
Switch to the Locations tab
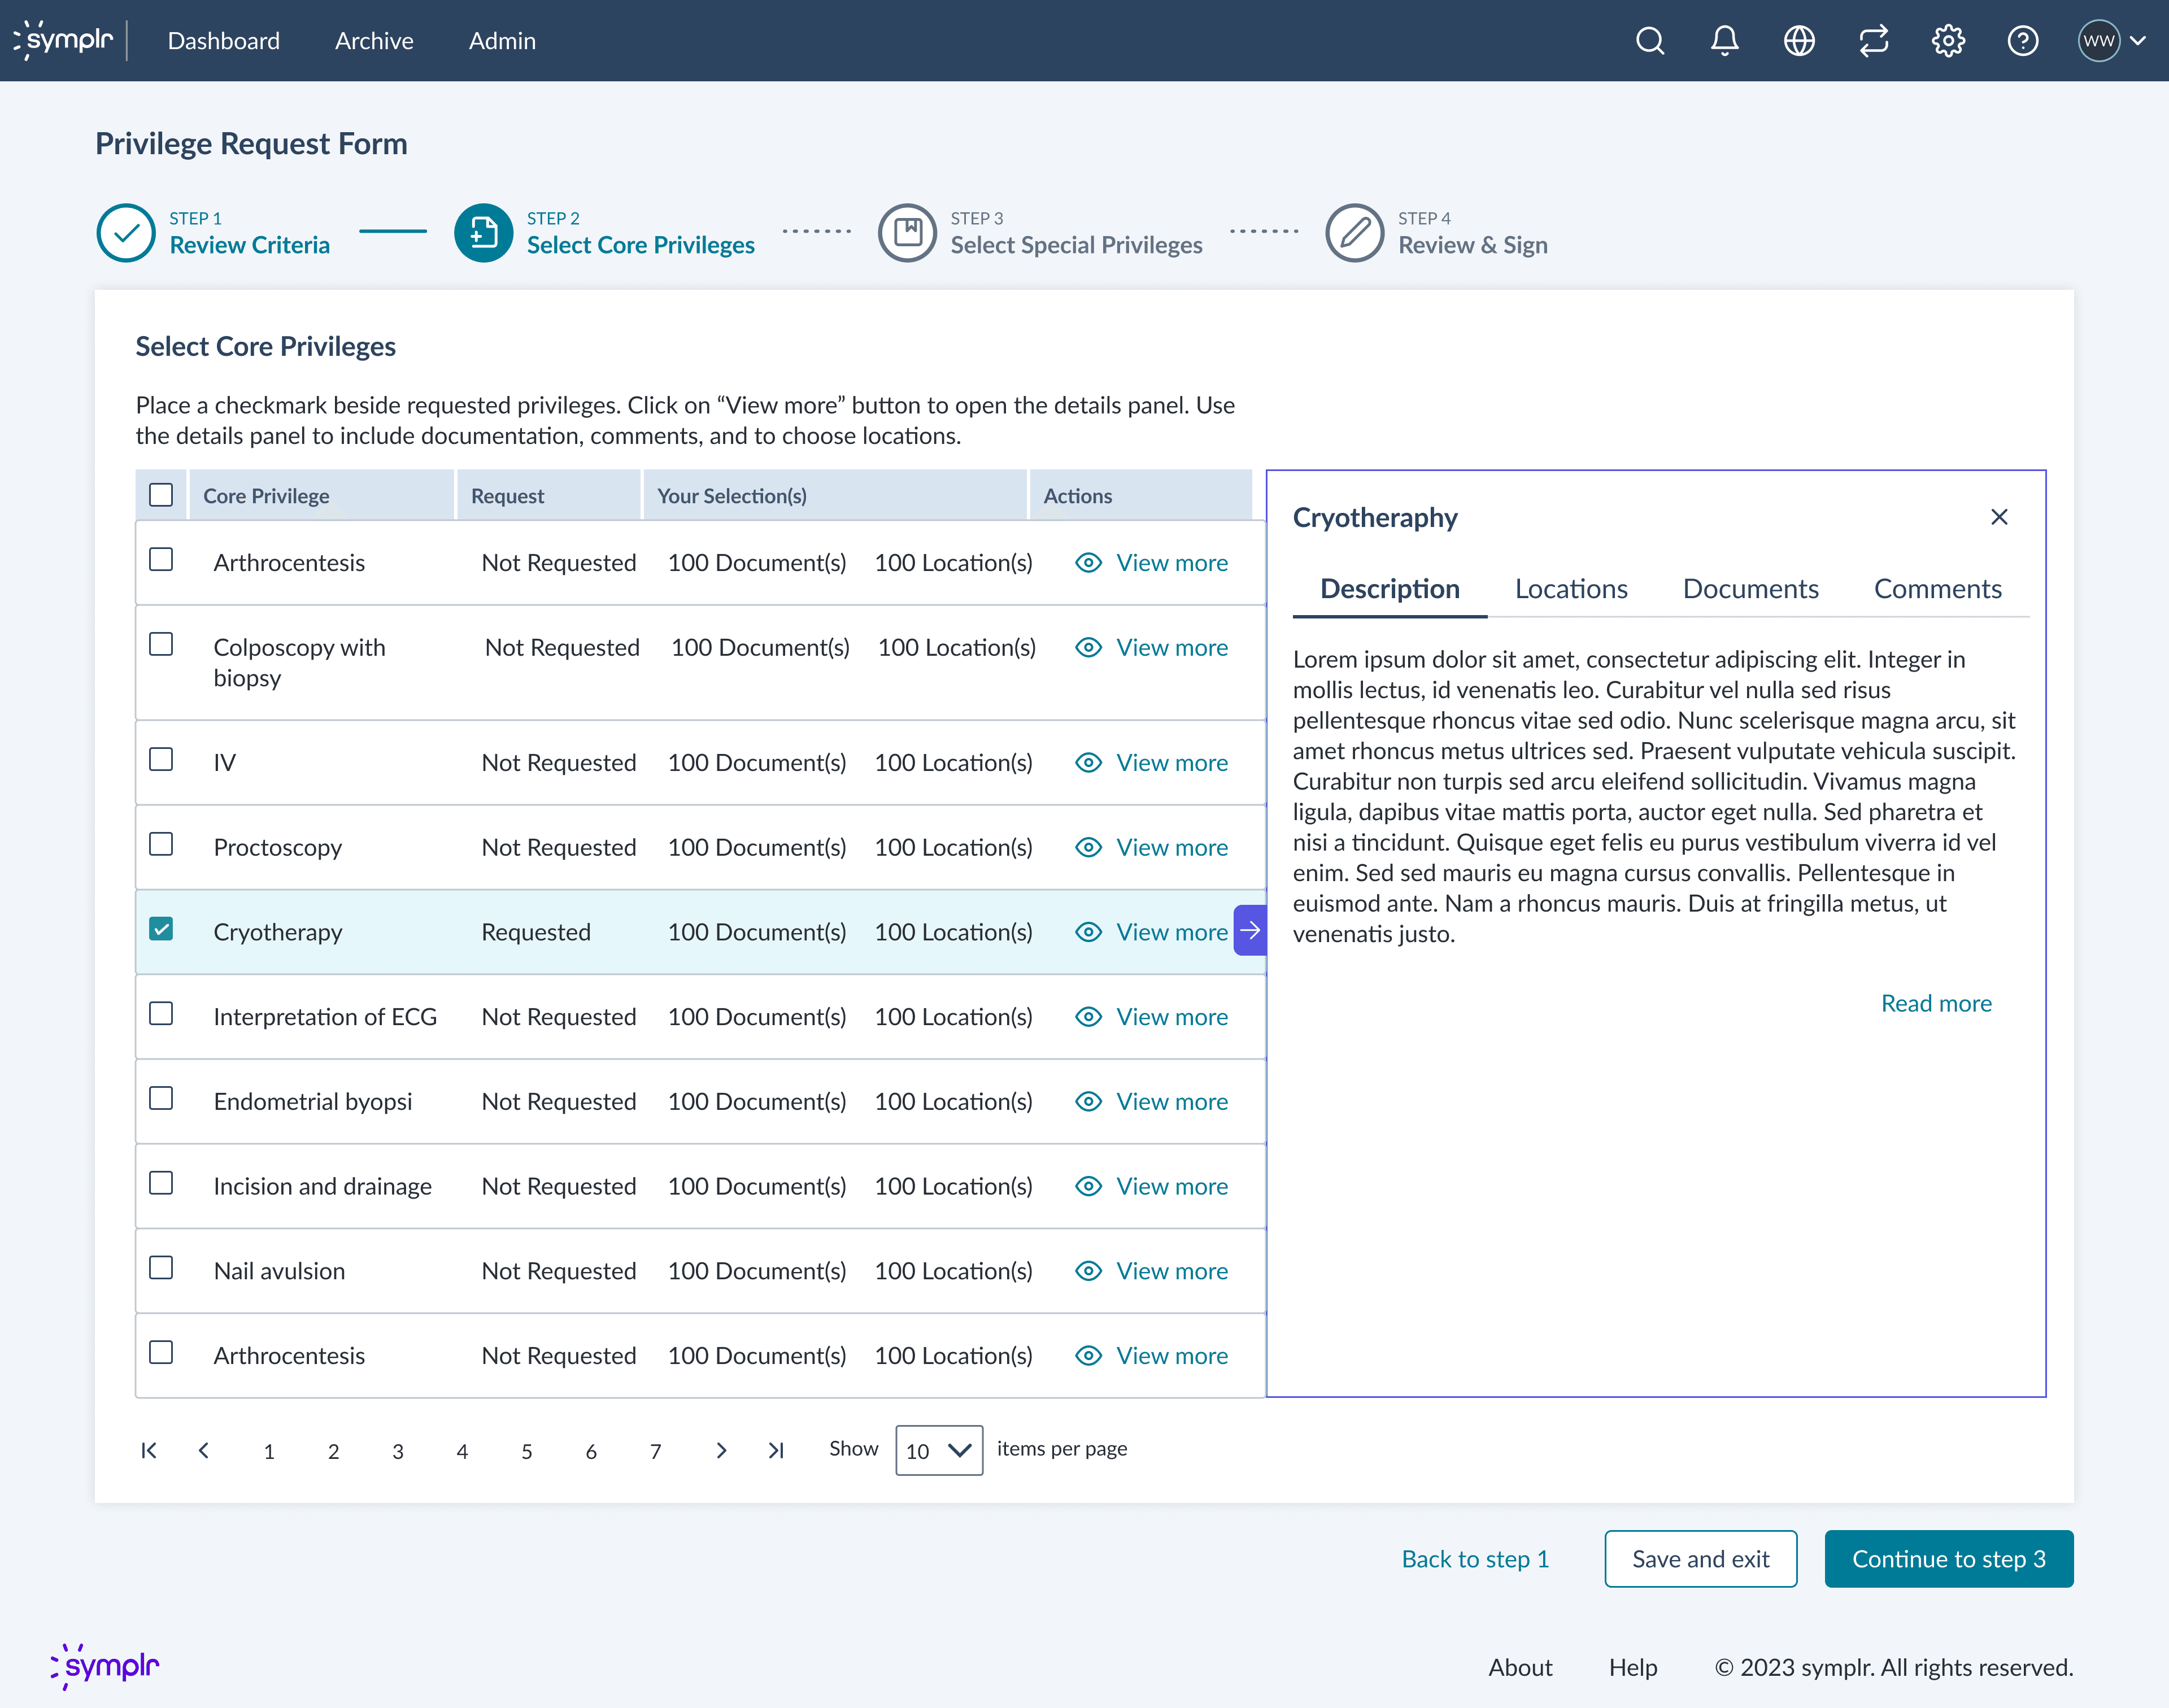(x=1570, y=589)
